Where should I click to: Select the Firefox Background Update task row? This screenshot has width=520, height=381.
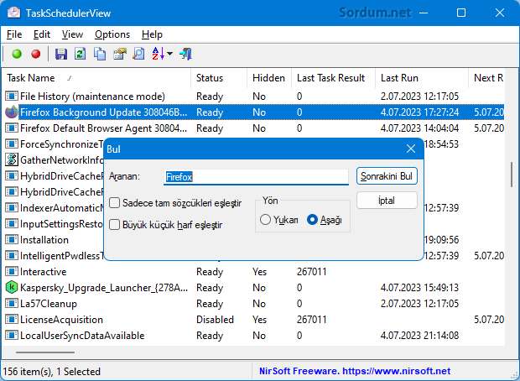[254, 112]
